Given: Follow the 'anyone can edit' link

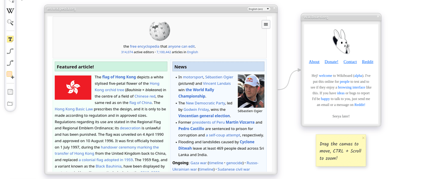Looking at the screenshot, I should [181, 46].
